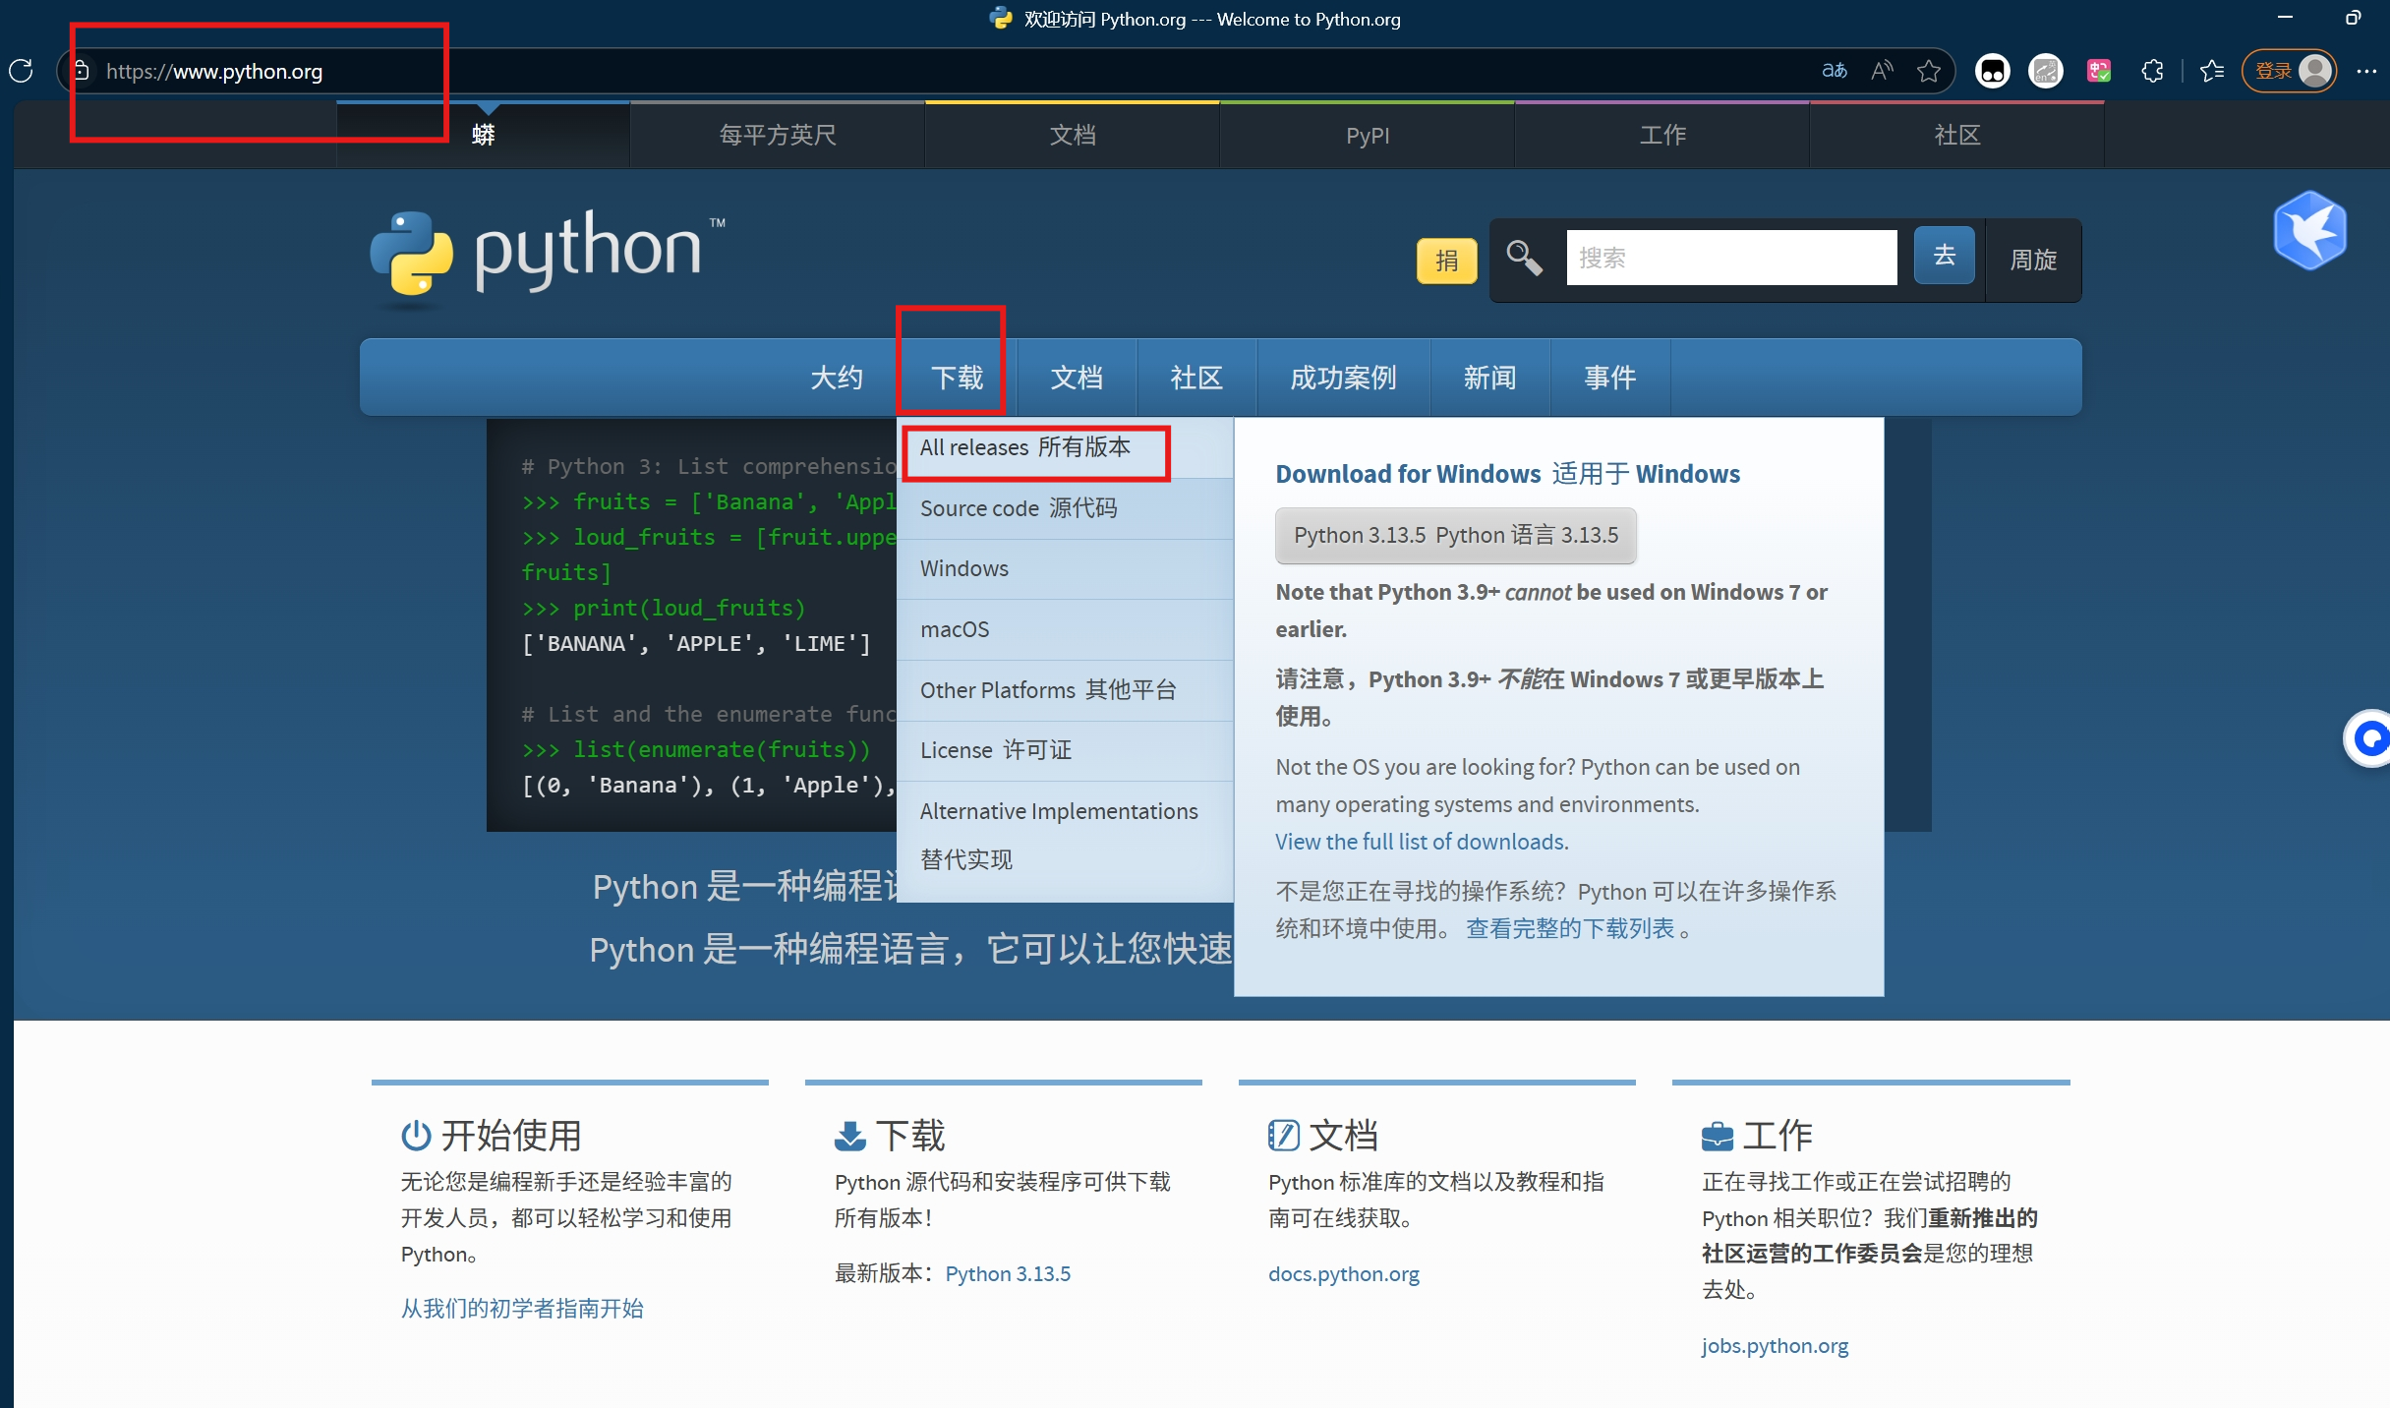Choose License 许可证 menu item
Screen dimensions: 2390x1408
[x=1065, y=750]
